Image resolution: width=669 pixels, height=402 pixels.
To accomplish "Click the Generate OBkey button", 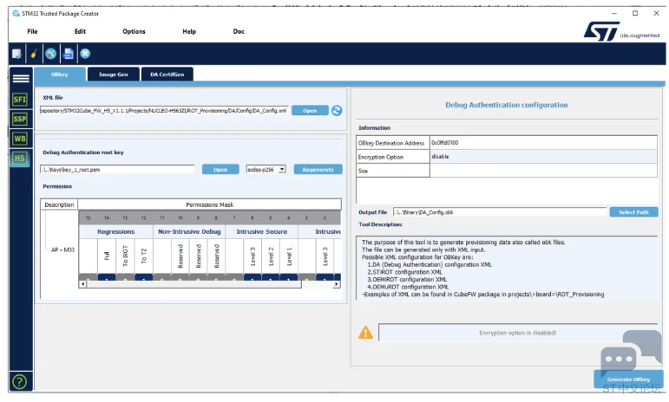I will pos(628,379).
